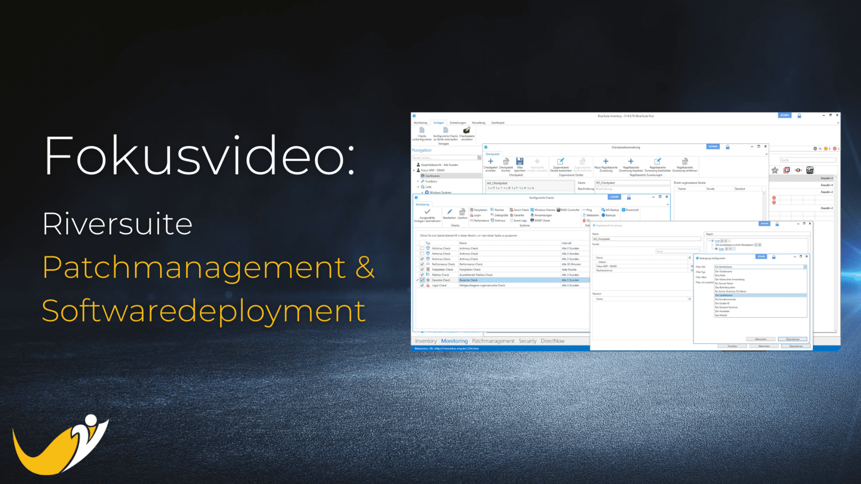Click Ausgewählte Vorlagen übernehmen checkmark icon
This screenshot has height=484, width=861.
427,212
